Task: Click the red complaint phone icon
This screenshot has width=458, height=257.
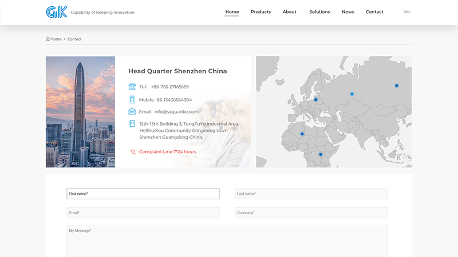Action: point(133,151)
